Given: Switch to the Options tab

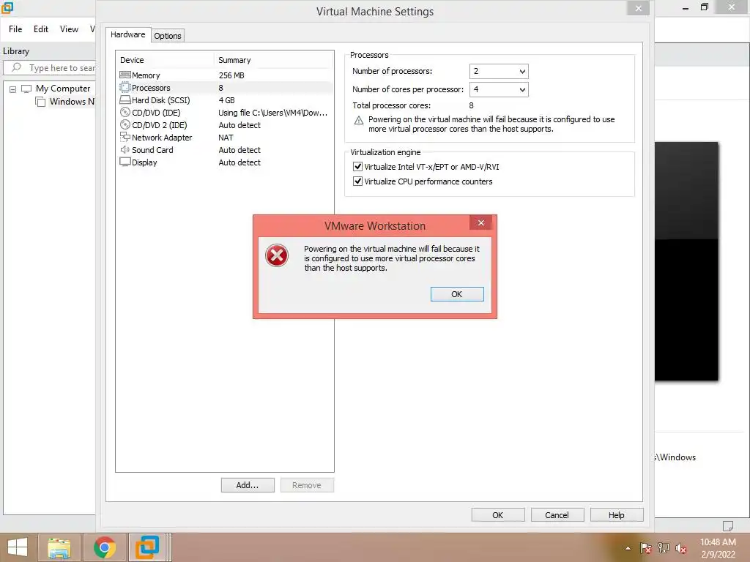Looking at the screenshot, I should 168,35.
